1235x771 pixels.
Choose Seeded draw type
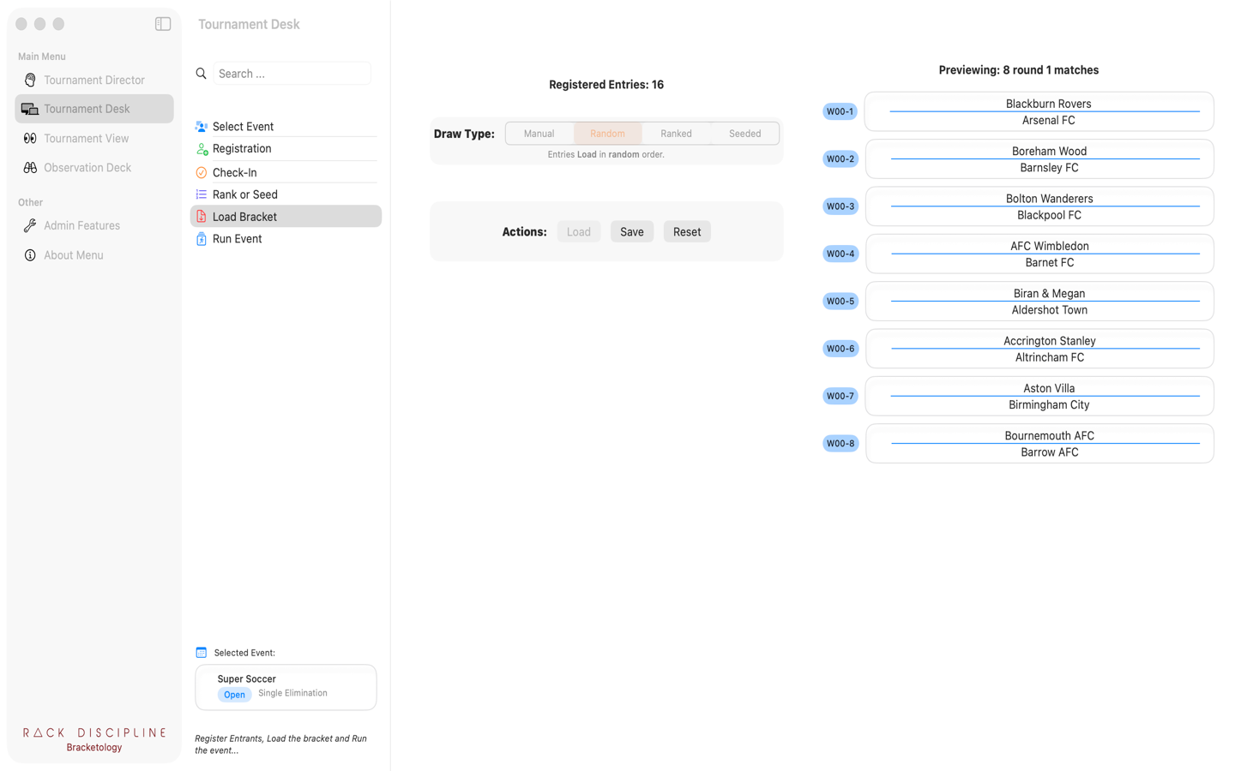(745, 134)
